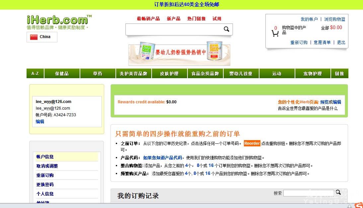
Task: Click the free shipping notice in the top bar
Action: click(186, 4)
